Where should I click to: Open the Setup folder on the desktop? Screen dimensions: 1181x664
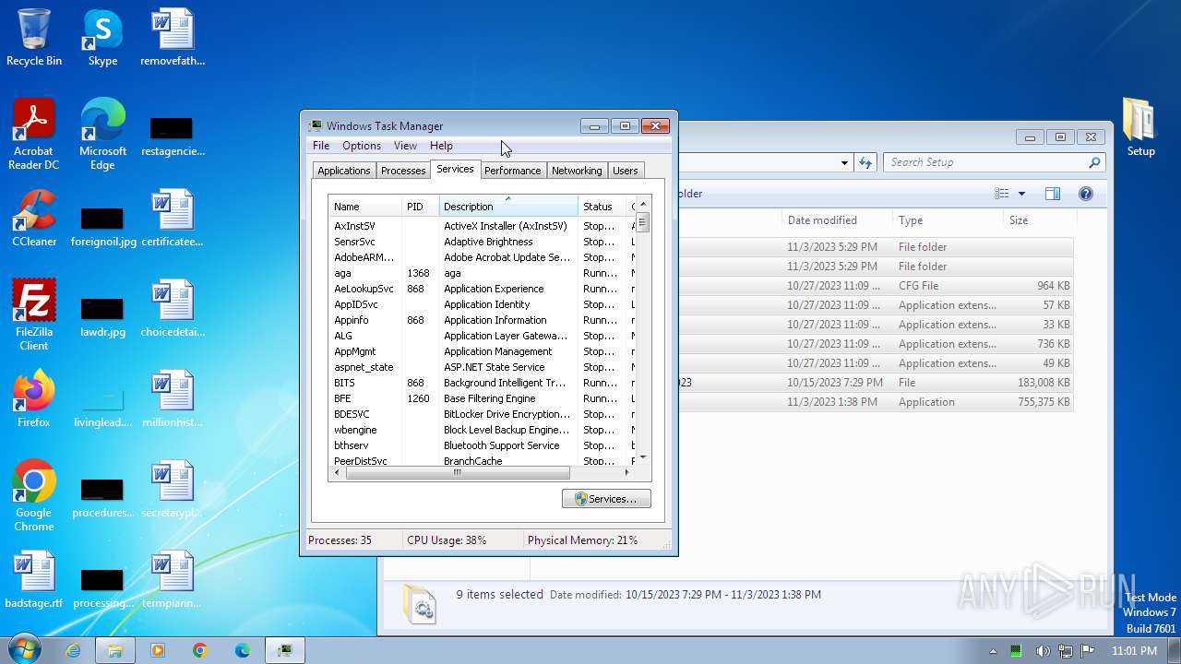coord(1140,127)
